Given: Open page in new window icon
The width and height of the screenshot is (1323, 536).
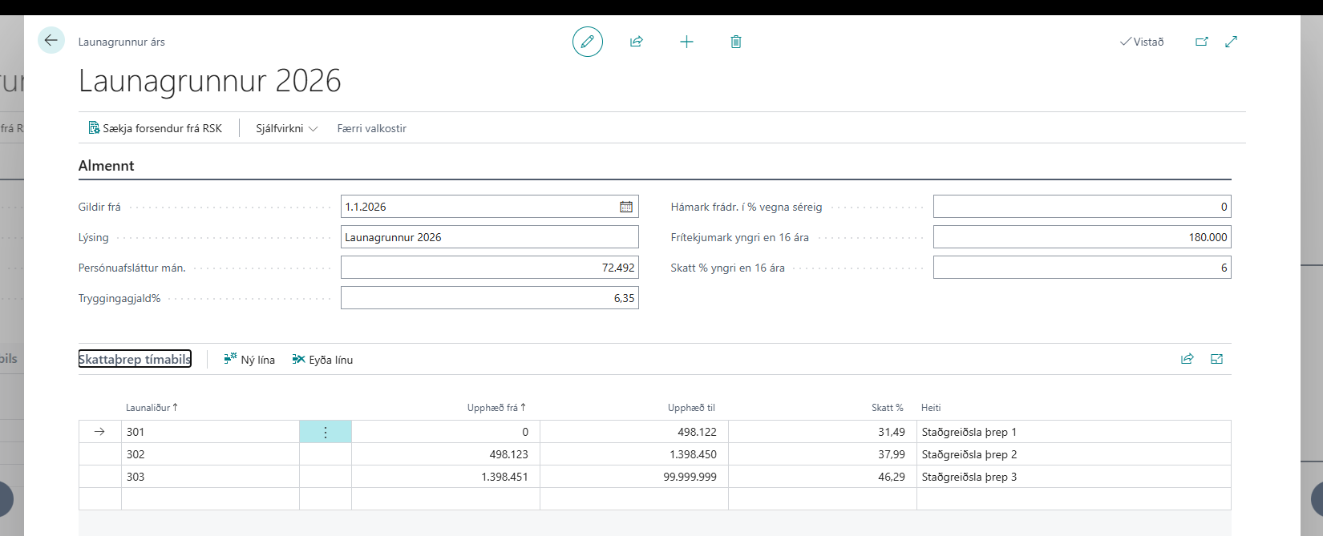Looking at the screenshot, I should pos(1201,42).
